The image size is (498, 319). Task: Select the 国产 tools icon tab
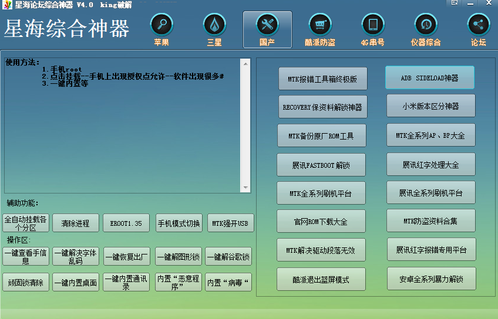click(267, 29)
